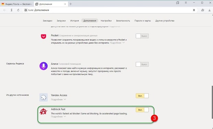Image resolution: width=213 pixels, height=129 pixels.
Task: Click the Из других источников section label
Action: tap(18, 95)
